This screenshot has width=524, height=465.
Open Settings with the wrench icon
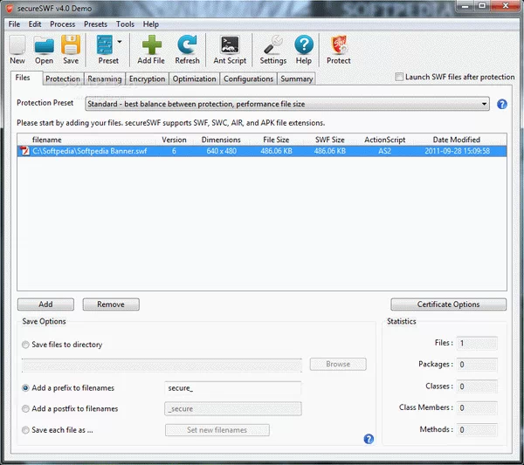[273, 45]
